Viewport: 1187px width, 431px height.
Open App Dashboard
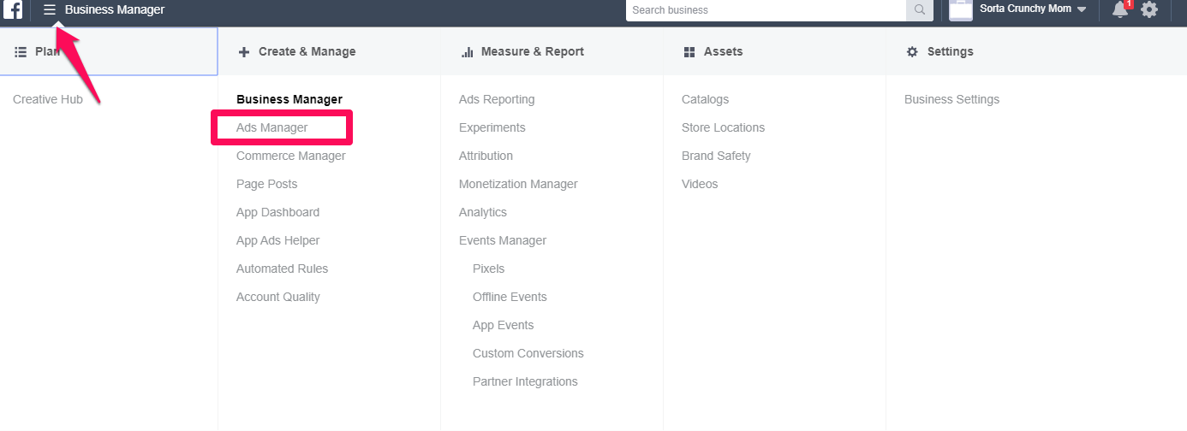point(277,212)
